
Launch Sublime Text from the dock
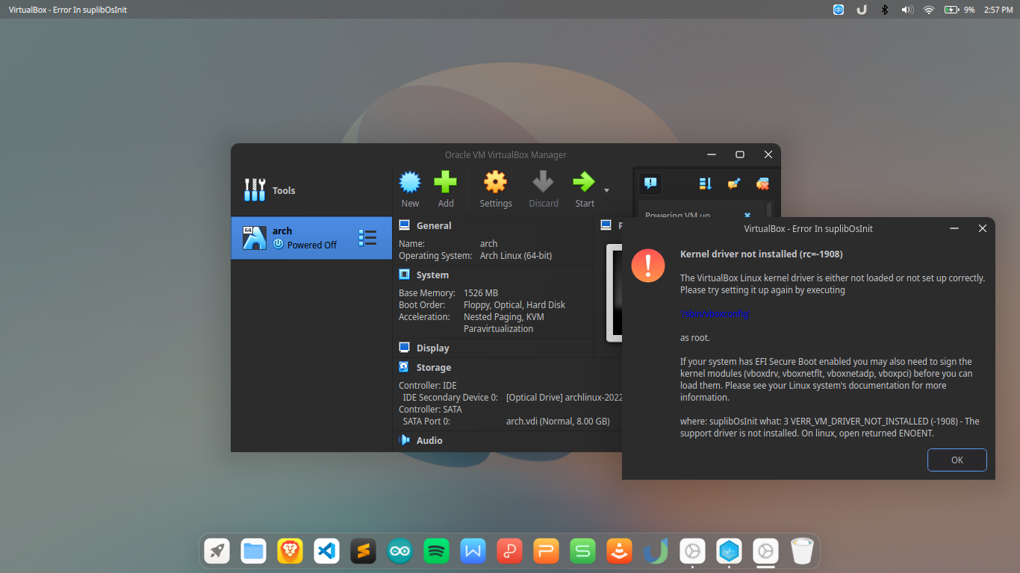(364, 551)
